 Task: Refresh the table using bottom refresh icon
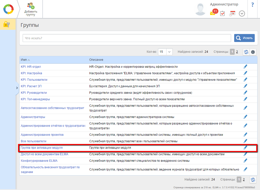coord(253,179)
